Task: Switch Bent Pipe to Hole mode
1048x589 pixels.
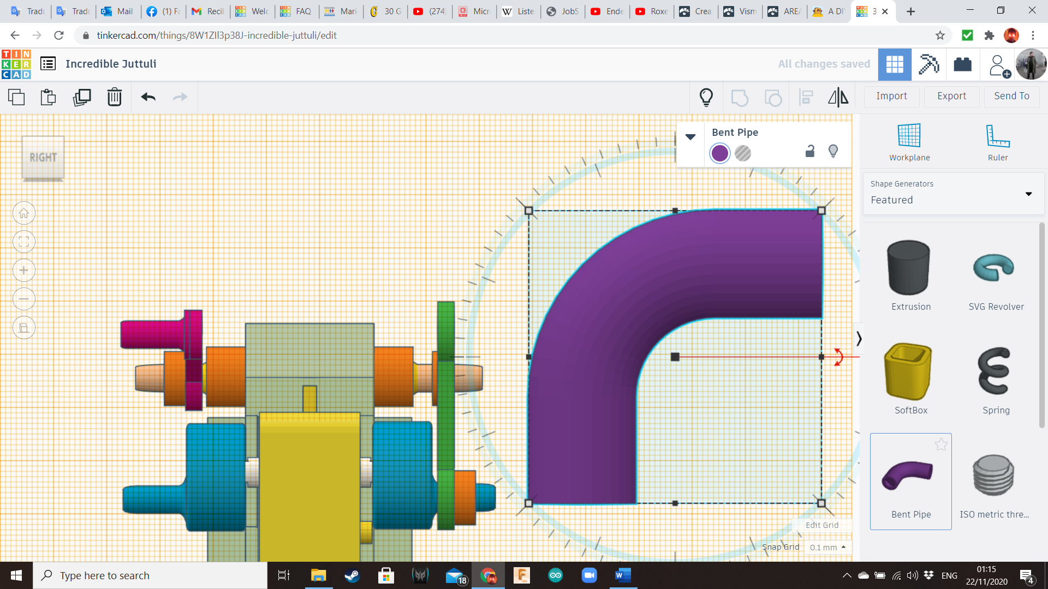Action: (743, 153)
